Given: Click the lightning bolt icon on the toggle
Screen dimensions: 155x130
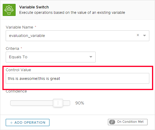Looking at the screenshot, I should (x=112, y=122).
